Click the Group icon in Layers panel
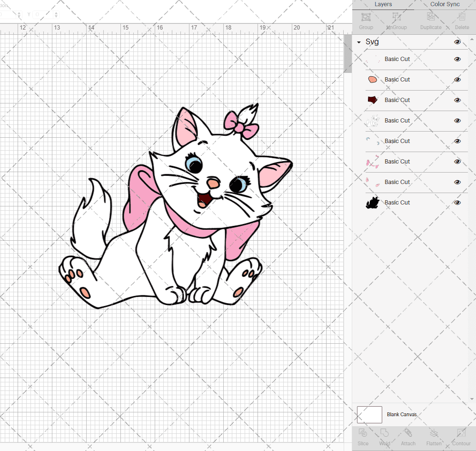Viewport: 476px width, 451px height. pos(366,17)
